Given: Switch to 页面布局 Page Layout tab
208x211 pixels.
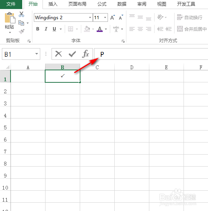Looking at the screenshot, I should [x=77, y=4].
